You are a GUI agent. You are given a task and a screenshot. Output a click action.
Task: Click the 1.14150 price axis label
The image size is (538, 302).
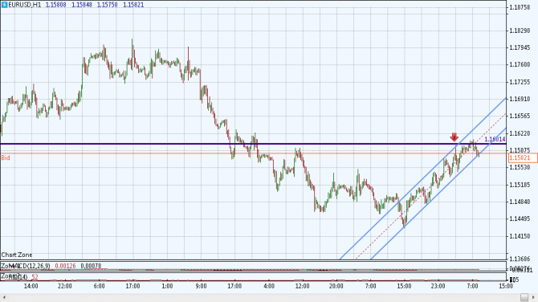(520, 236)
